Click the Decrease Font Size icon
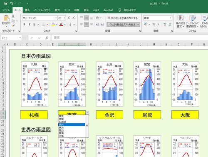This screenshot has height=157, width=208. [74, 18]
